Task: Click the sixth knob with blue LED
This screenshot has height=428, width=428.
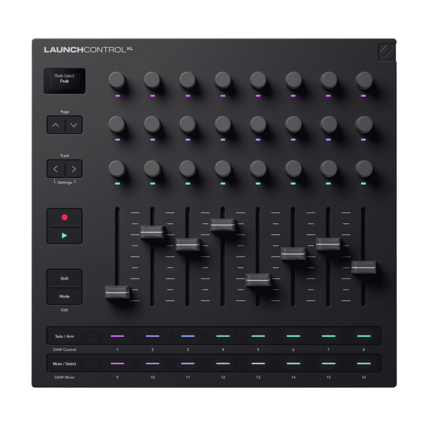Action: point(293,125)
